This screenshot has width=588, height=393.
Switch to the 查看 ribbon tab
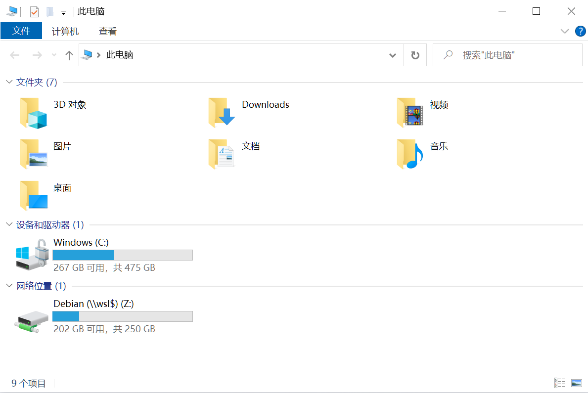pos(108,31)
